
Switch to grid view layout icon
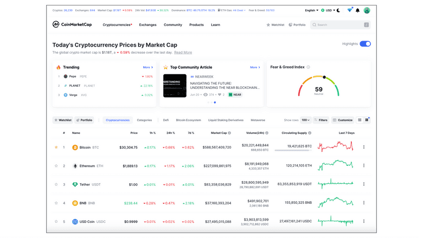coord(367,120)
